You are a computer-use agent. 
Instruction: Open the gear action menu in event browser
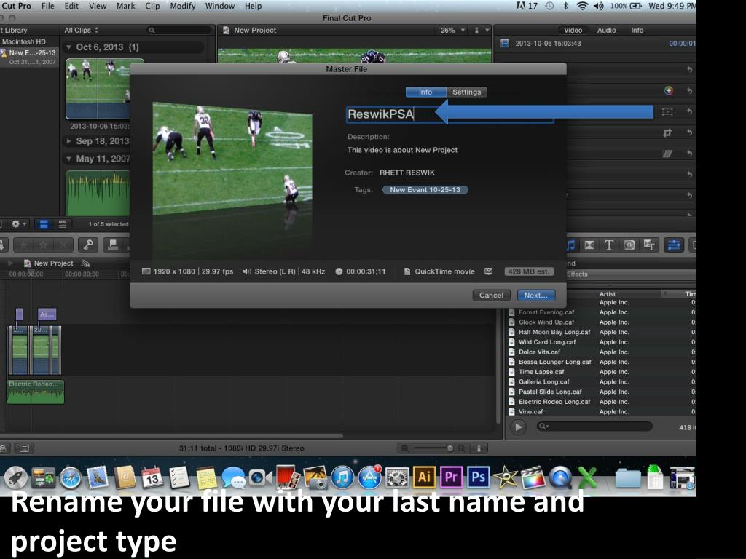point(18,224)
